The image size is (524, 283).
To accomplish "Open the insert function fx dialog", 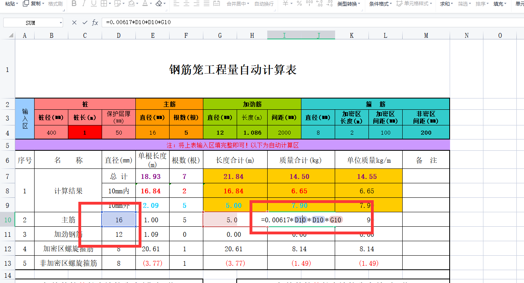I will point(95,23).
